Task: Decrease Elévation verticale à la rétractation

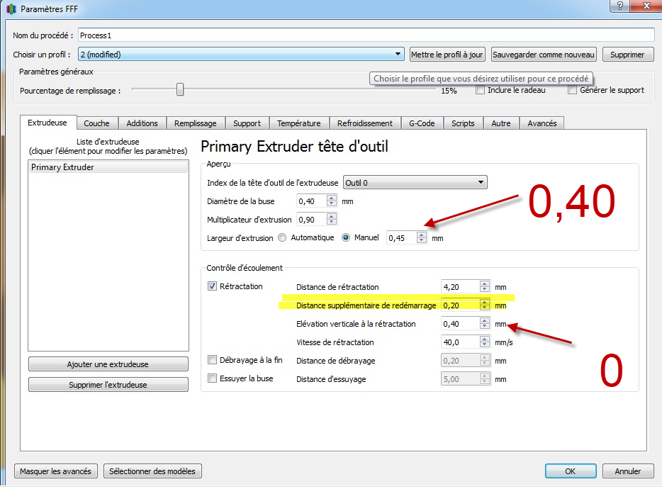Action: tap(485, 327)
